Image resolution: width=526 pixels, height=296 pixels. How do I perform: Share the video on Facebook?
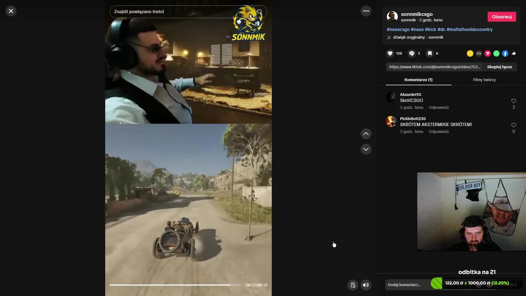(505, 53)
